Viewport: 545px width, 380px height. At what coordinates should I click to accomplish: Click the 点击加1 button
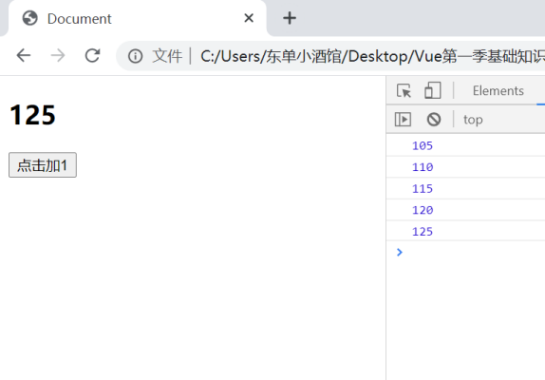click(x=43, y=164)
